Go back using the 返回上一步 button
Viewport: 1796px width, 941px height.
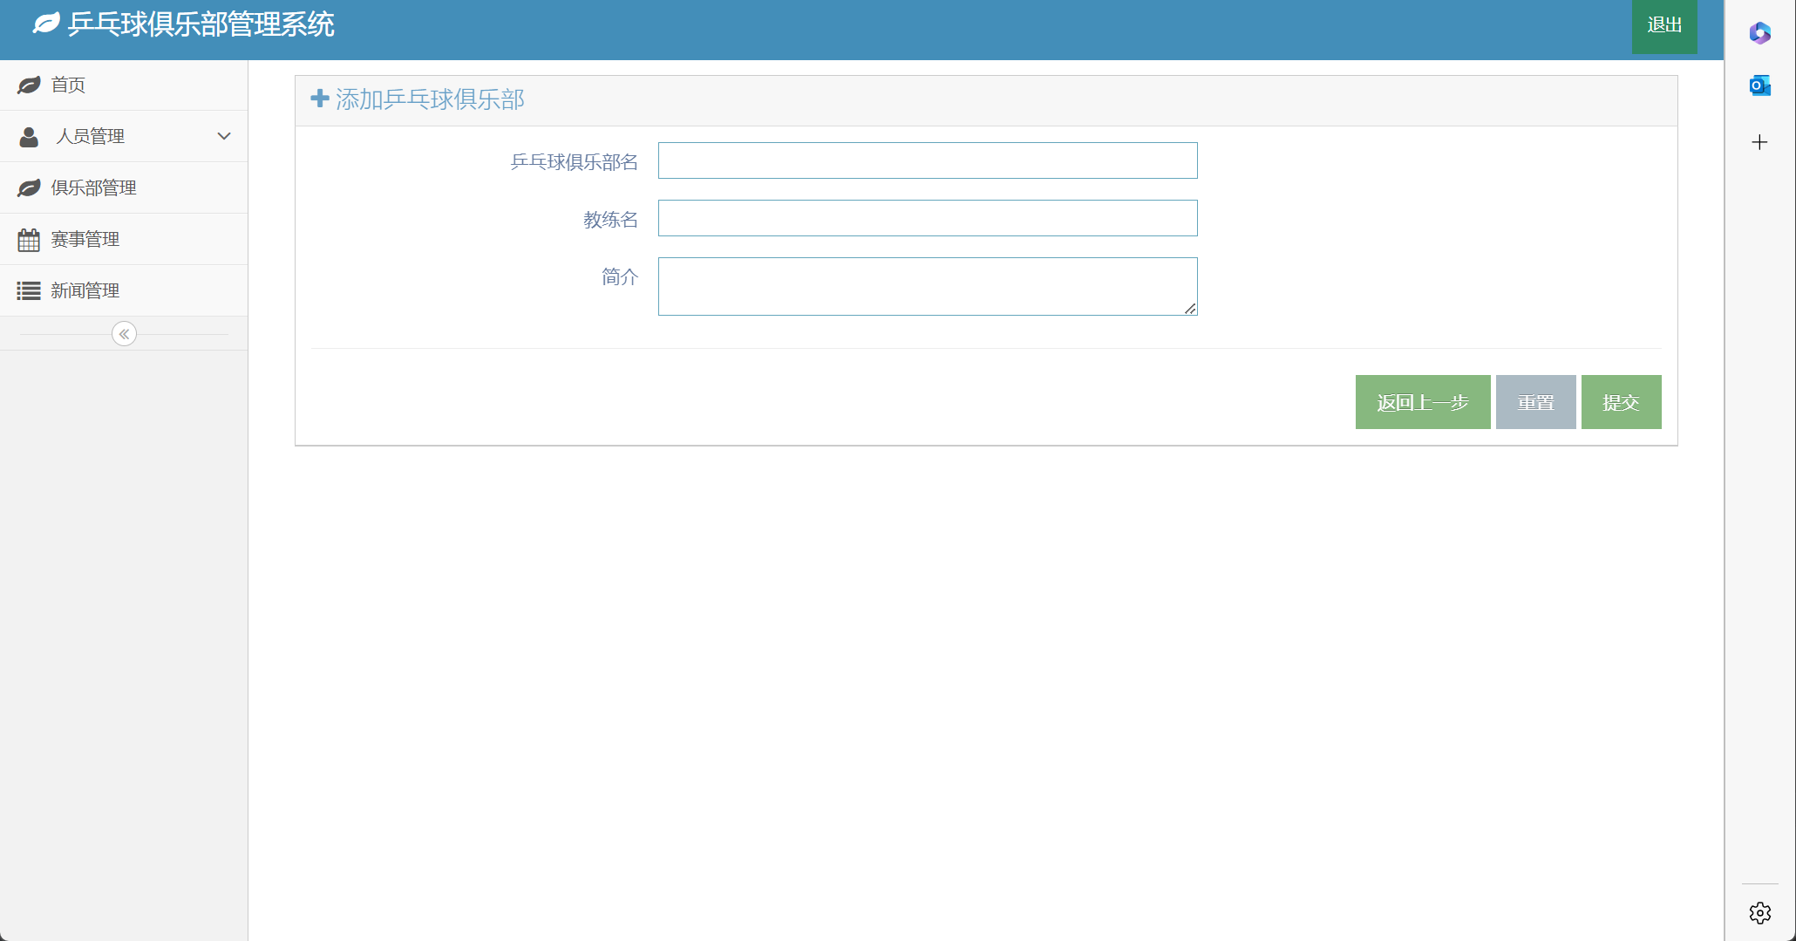(1422, 402)
